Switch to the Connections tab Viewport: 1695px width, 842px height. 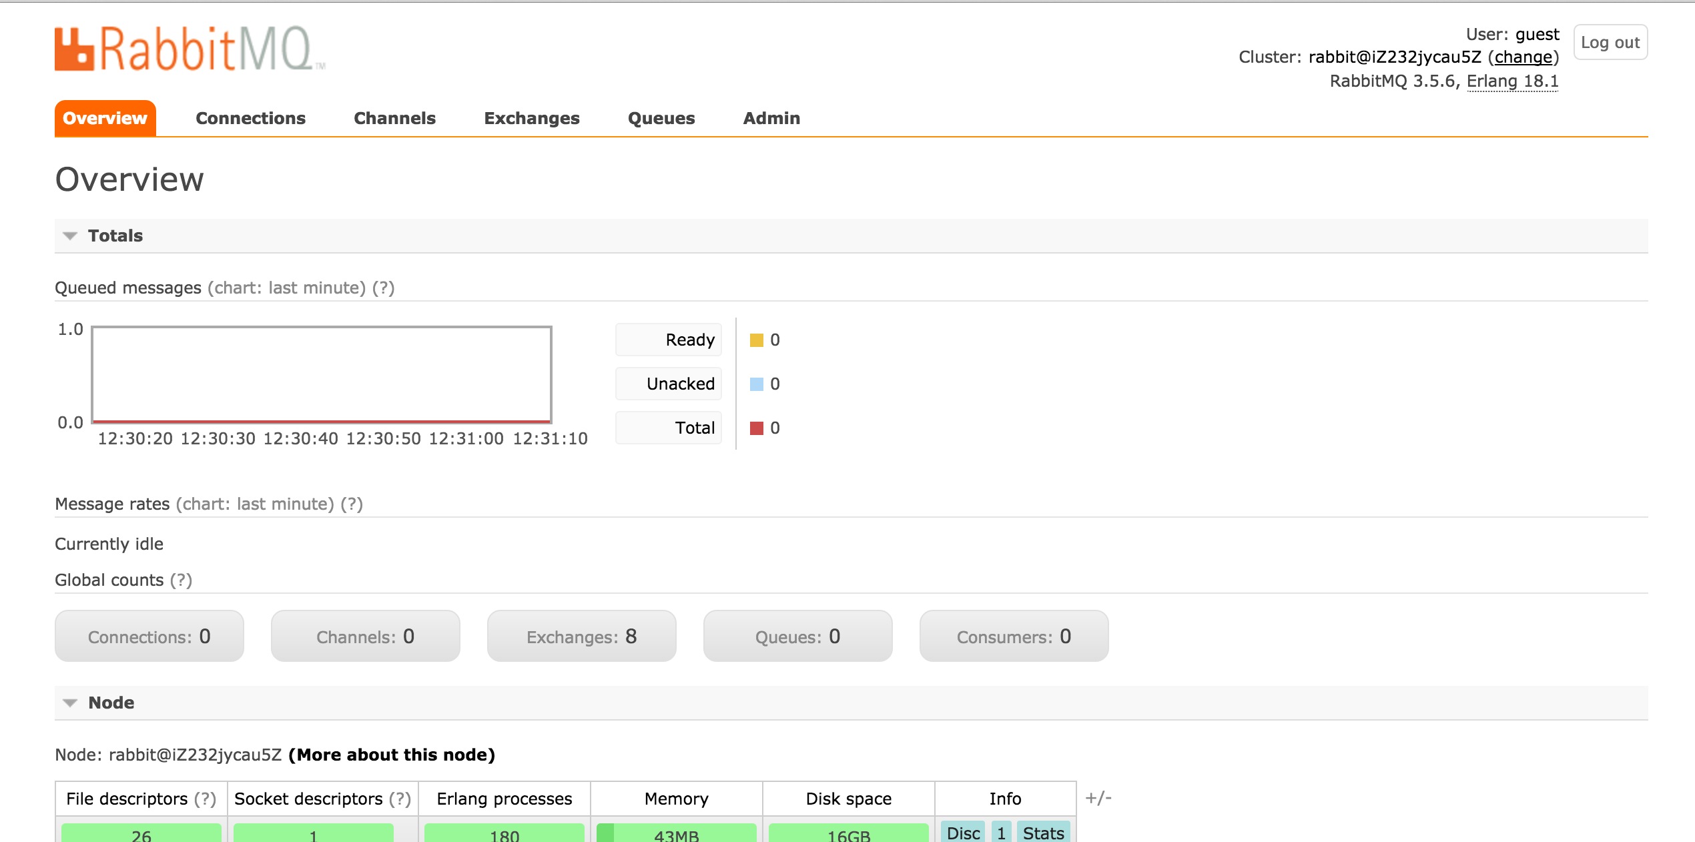[x=250, y=118]
